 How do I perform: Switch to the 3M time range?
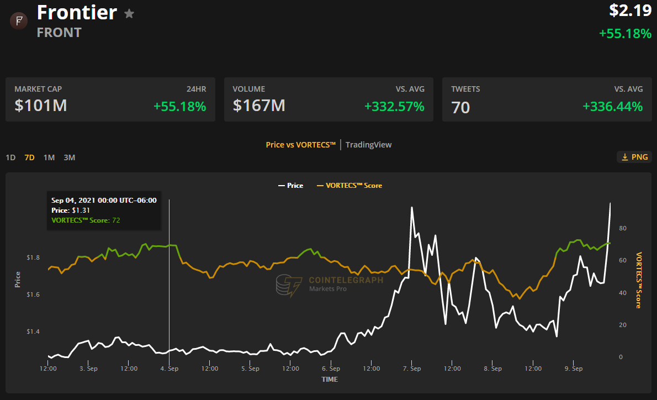click(69, 157)
